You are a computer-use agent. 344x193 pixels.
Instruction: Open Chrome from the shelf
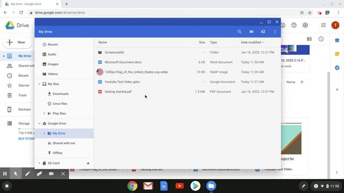tap(132, 186)
